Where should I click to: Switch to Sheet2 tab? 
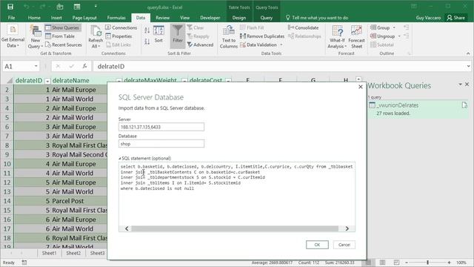[x=73, y=253]
